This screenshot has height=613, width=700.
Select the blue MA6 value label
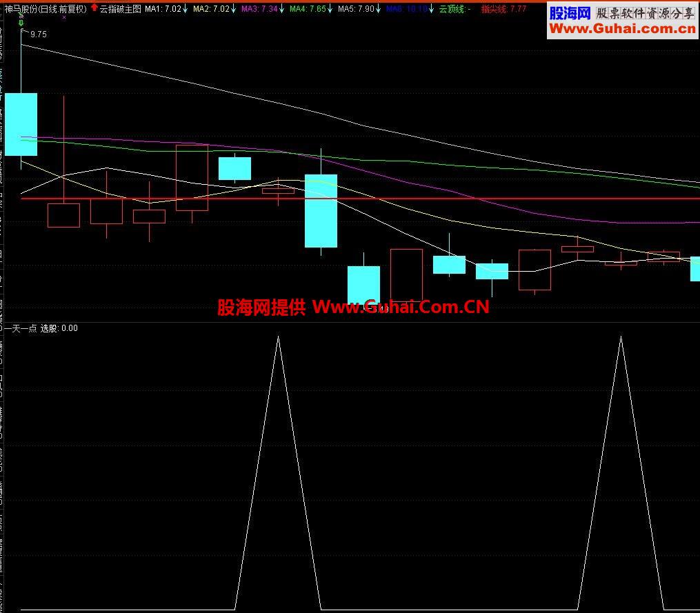(406, 9)
